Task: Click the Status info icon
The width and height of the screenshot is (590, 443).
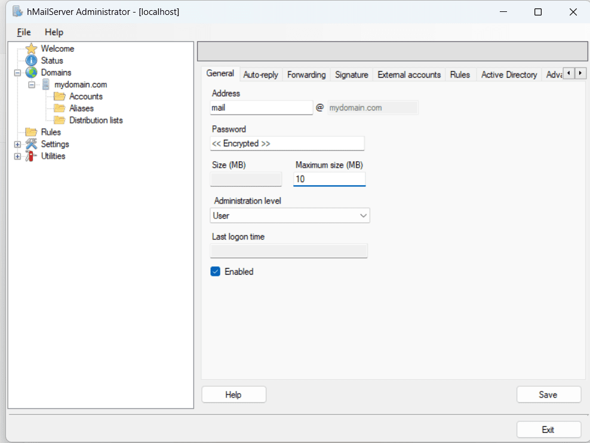Action: [30, 60]
